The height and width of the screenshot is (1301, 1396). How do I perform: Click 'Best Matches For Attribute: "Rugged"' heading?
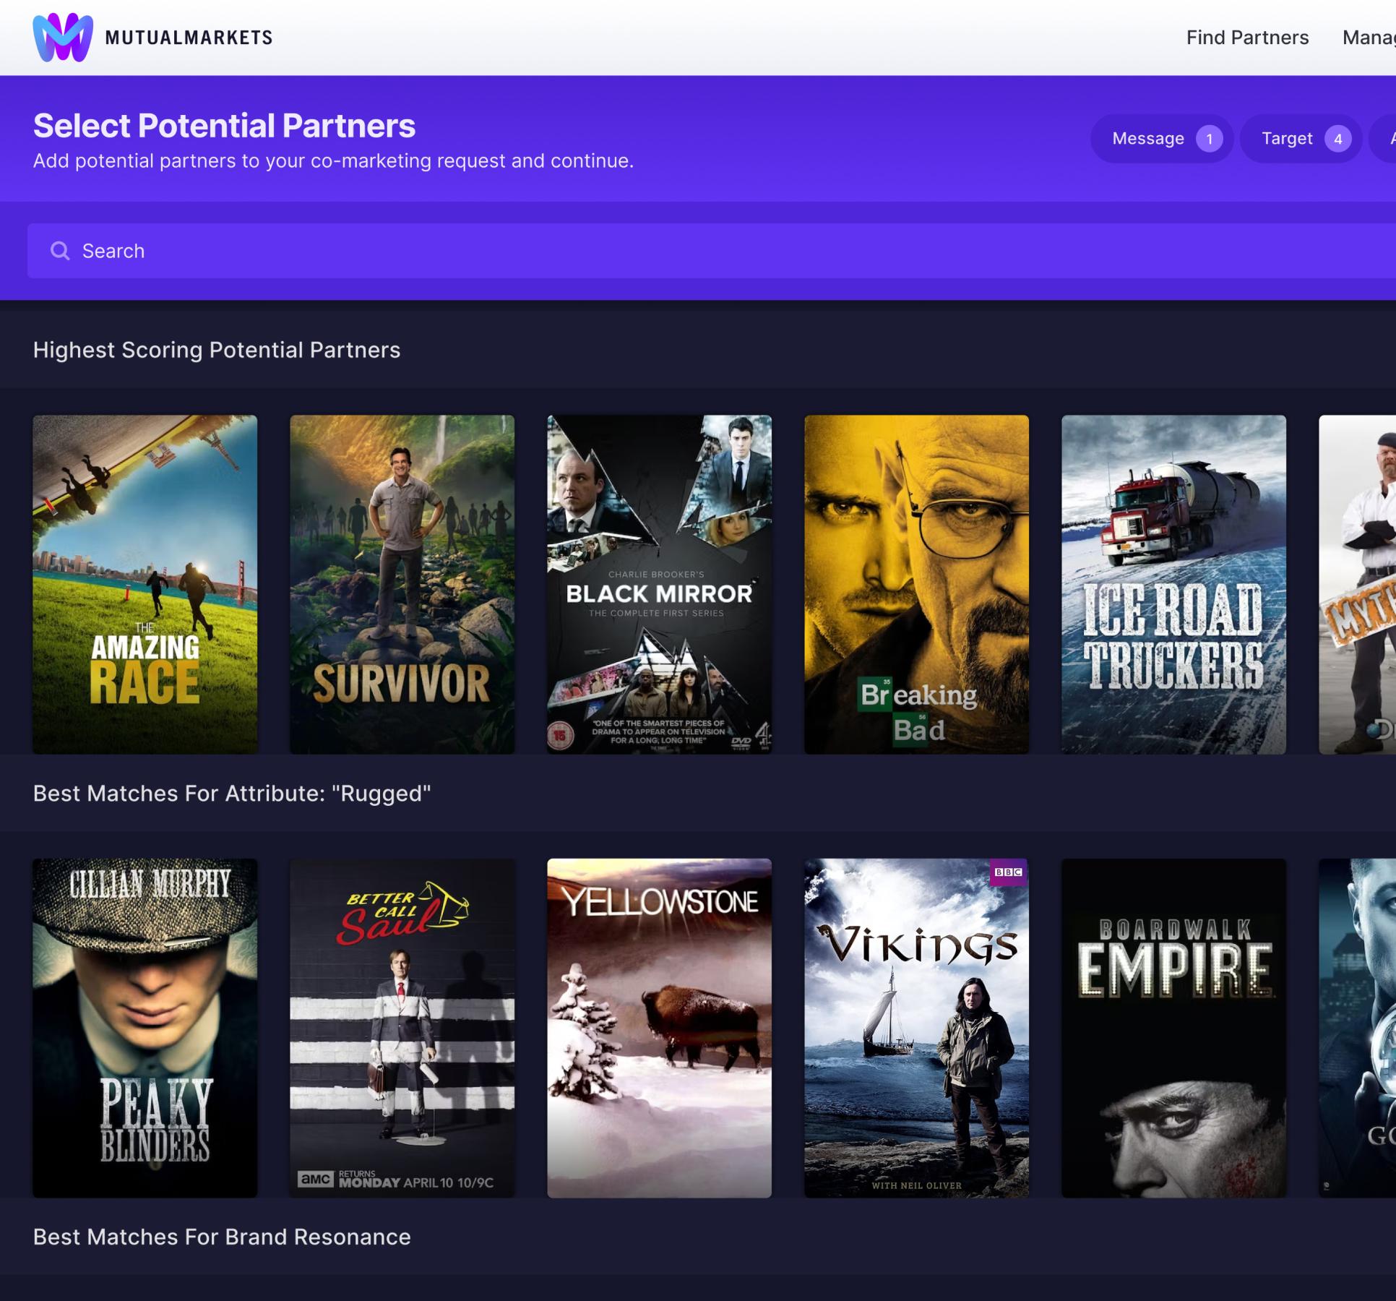tap(232, 794)
